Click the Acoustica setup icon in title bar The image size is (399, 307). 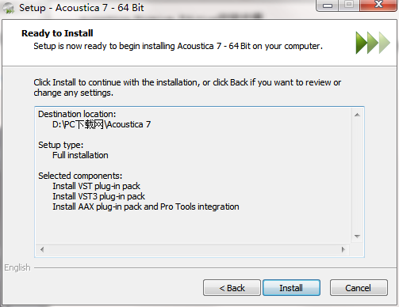[8, 8]
